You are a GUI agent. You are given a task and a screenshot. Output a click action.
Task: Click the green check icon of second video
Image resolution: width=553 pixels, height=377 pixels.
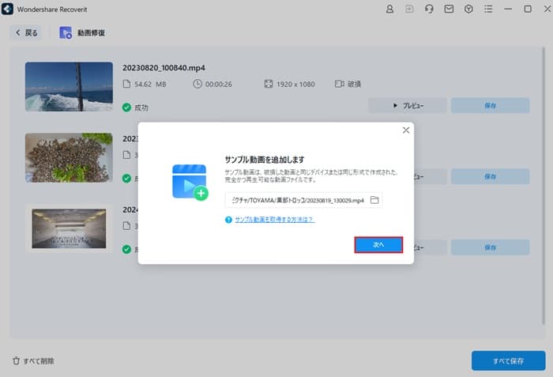[126, 179]
